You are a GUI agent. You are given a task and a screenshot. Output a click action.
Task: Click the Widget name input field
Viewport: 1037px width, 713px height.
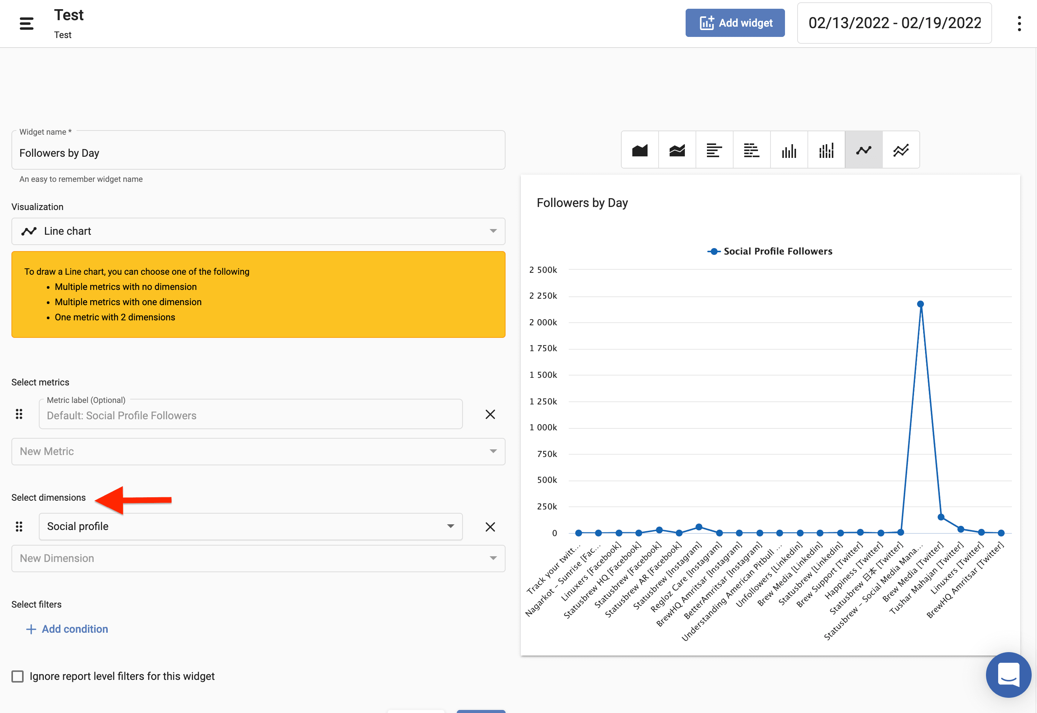coord(258,153)
